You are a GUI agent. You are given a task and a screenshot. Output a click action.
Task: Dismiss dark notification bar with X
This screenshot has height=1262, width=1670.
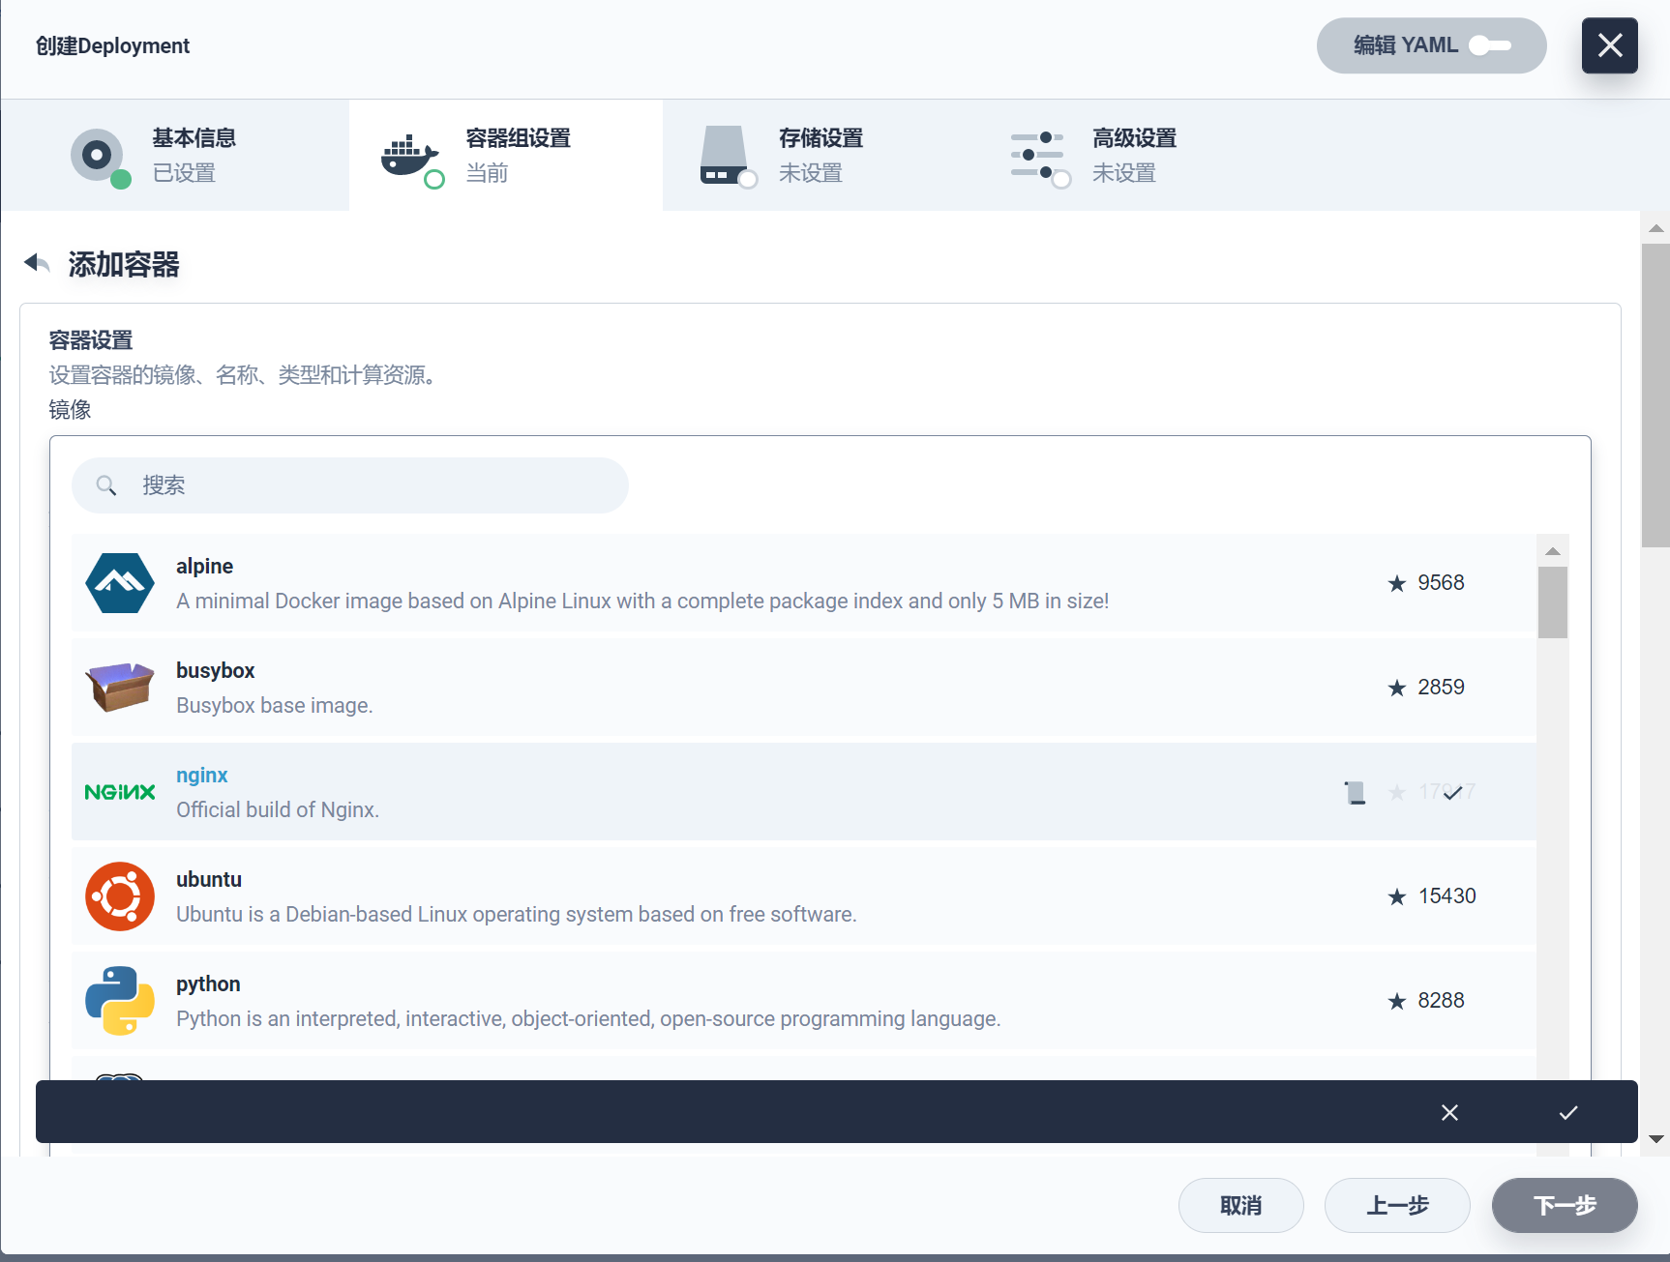1449,1112
